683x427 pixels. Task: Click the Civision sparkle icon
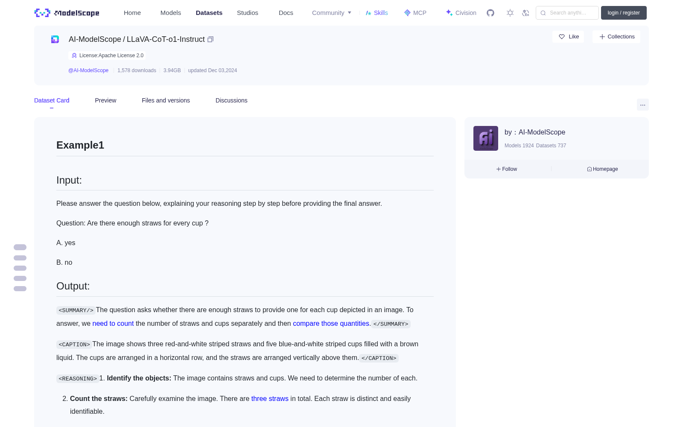point(449,13)
